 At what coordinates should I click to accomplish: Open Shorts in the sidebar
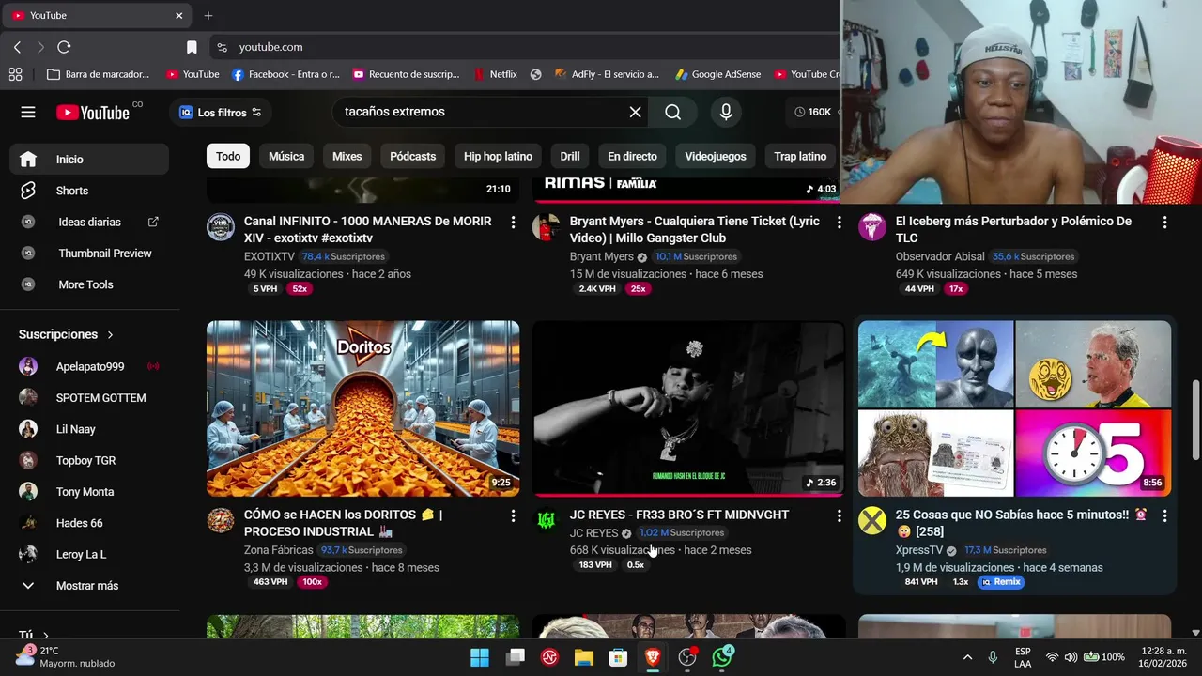[x=89, y=191]
